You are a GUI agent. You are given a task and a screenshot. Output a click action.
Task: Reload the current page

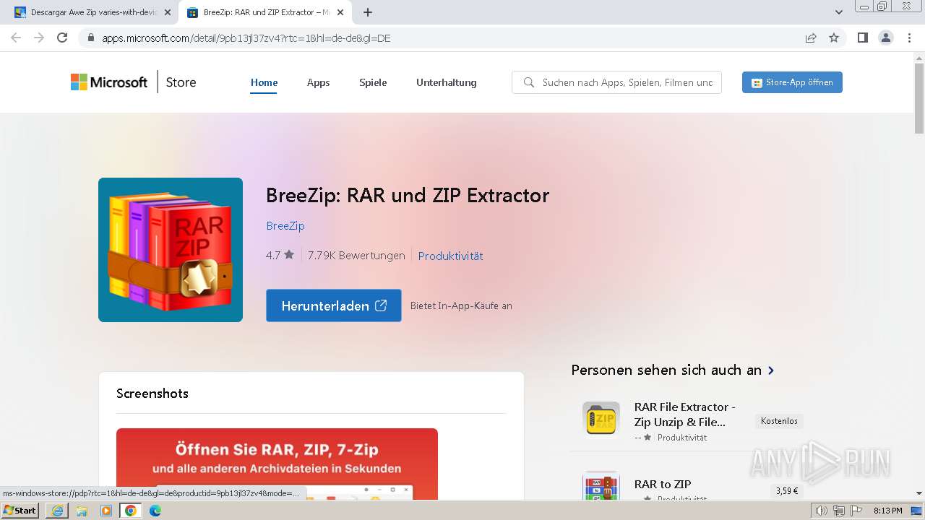point(62,38)
